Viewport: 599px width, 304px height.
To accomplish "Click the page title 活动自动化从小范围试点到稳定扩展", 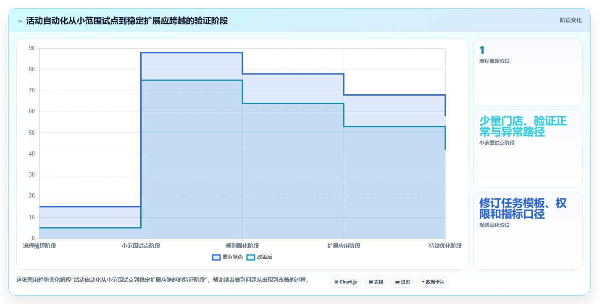I will (127, 21).
